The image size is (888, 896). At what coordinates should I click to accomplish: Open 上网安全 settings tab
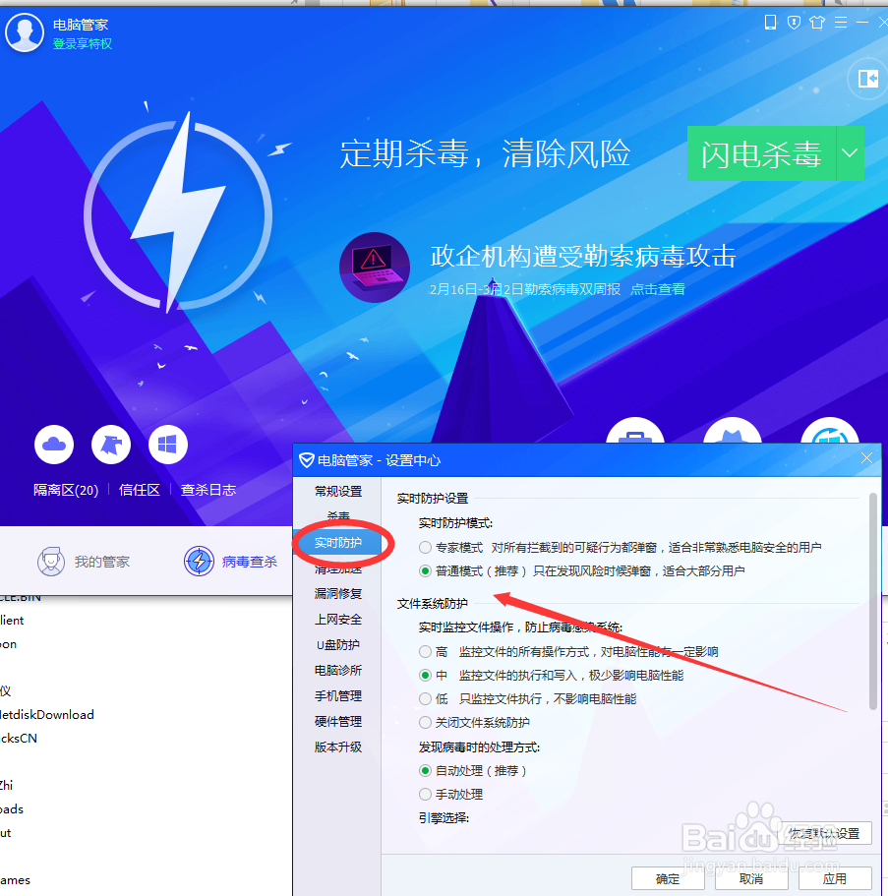338,620
